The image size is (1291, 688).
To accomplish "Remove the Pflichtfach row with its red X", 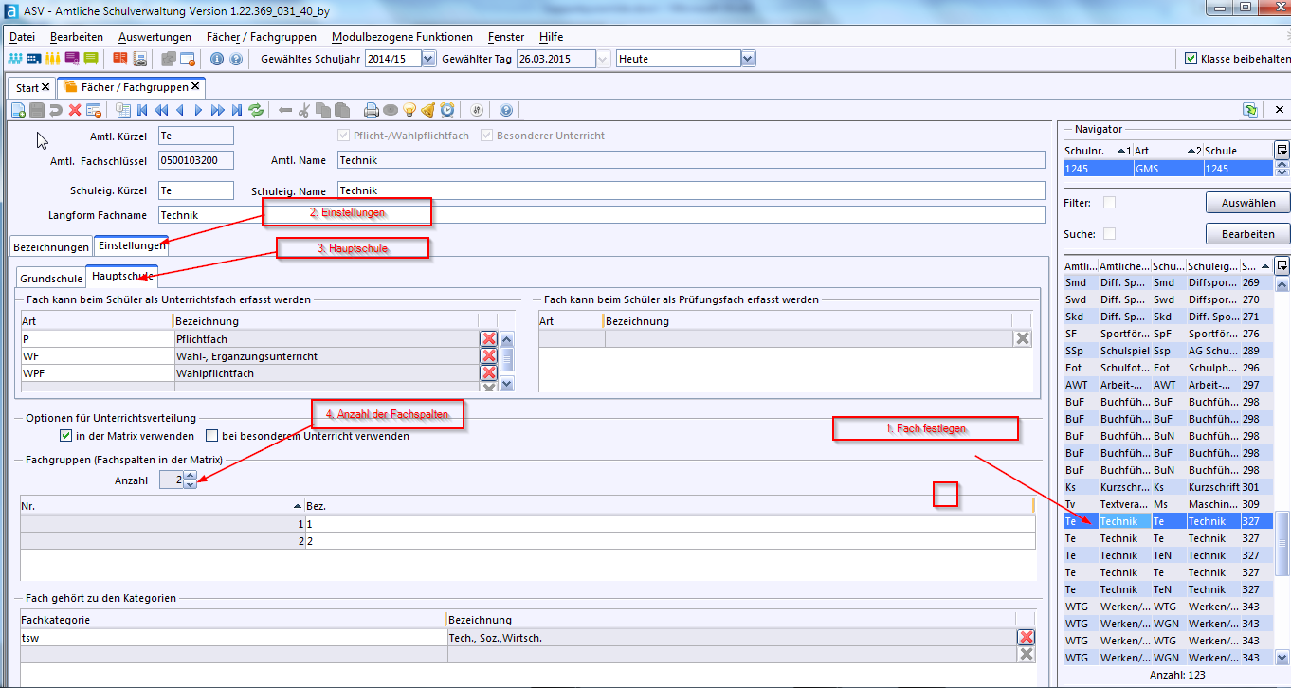I will [x=489, y=339].
